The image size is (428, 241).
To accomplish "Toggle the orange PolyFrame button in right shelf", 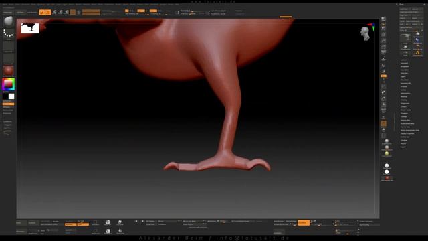I will coord(383,123).
